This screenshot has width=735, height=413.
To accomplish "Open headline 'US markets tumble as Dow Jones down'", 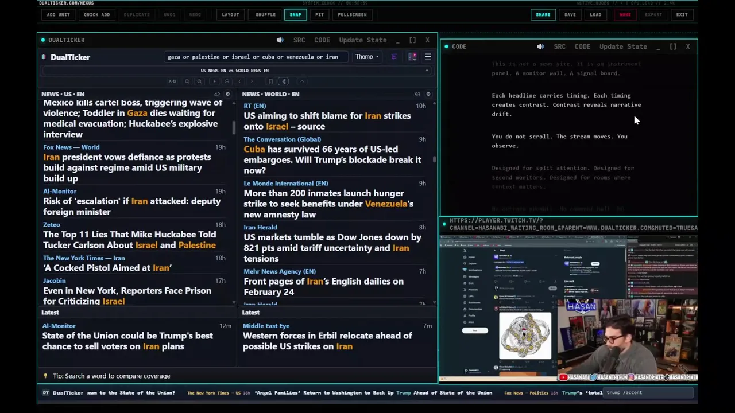I will [x=332, y=248].
